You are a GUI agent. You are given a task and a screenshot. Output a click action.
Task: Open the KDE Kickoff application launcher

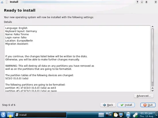pyautogui.click(x=3, y=115)
